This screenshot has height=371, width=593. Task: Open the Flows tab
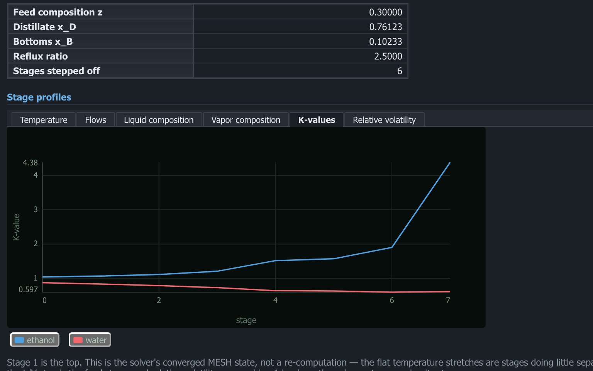click(x=96, y=120)
